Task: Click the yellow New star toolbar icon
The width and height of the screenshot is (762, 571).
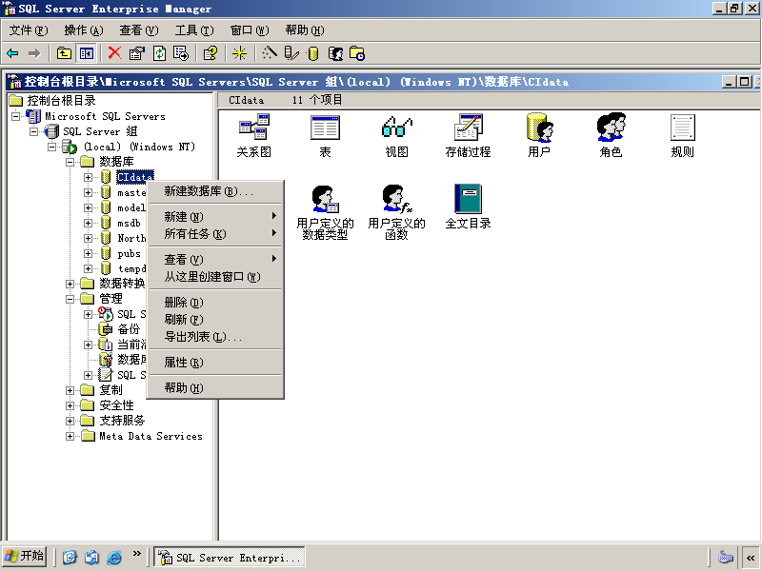Action: [x=239, y=53]
